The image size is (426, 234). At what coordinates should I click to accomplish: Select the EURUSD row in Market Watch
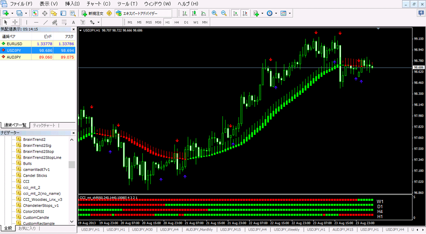click(x=38, y=44)
